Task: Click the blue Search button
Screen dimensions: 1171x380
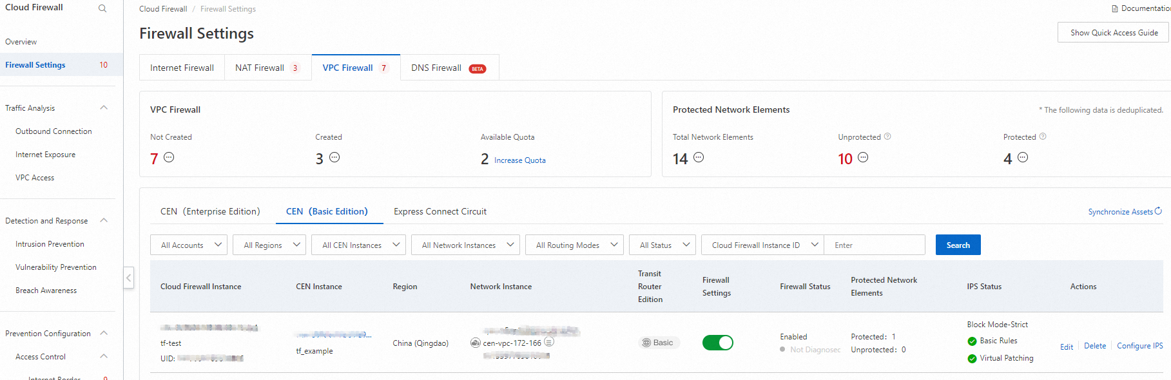Action: click(958, 245)
